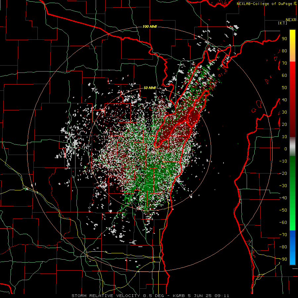Screen dimensions: 298x298
Task: Click the 10 value on velocity scale
Action: 284,137
